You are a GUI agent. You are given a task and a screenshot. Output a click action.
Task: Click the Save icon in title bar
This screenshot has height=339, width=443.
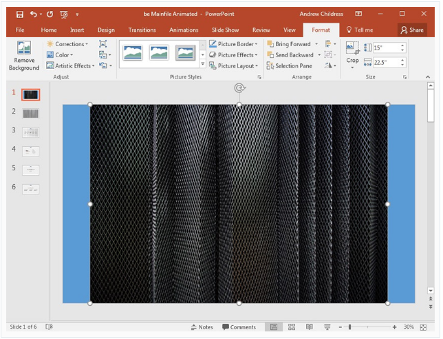[x=19, y=14]
